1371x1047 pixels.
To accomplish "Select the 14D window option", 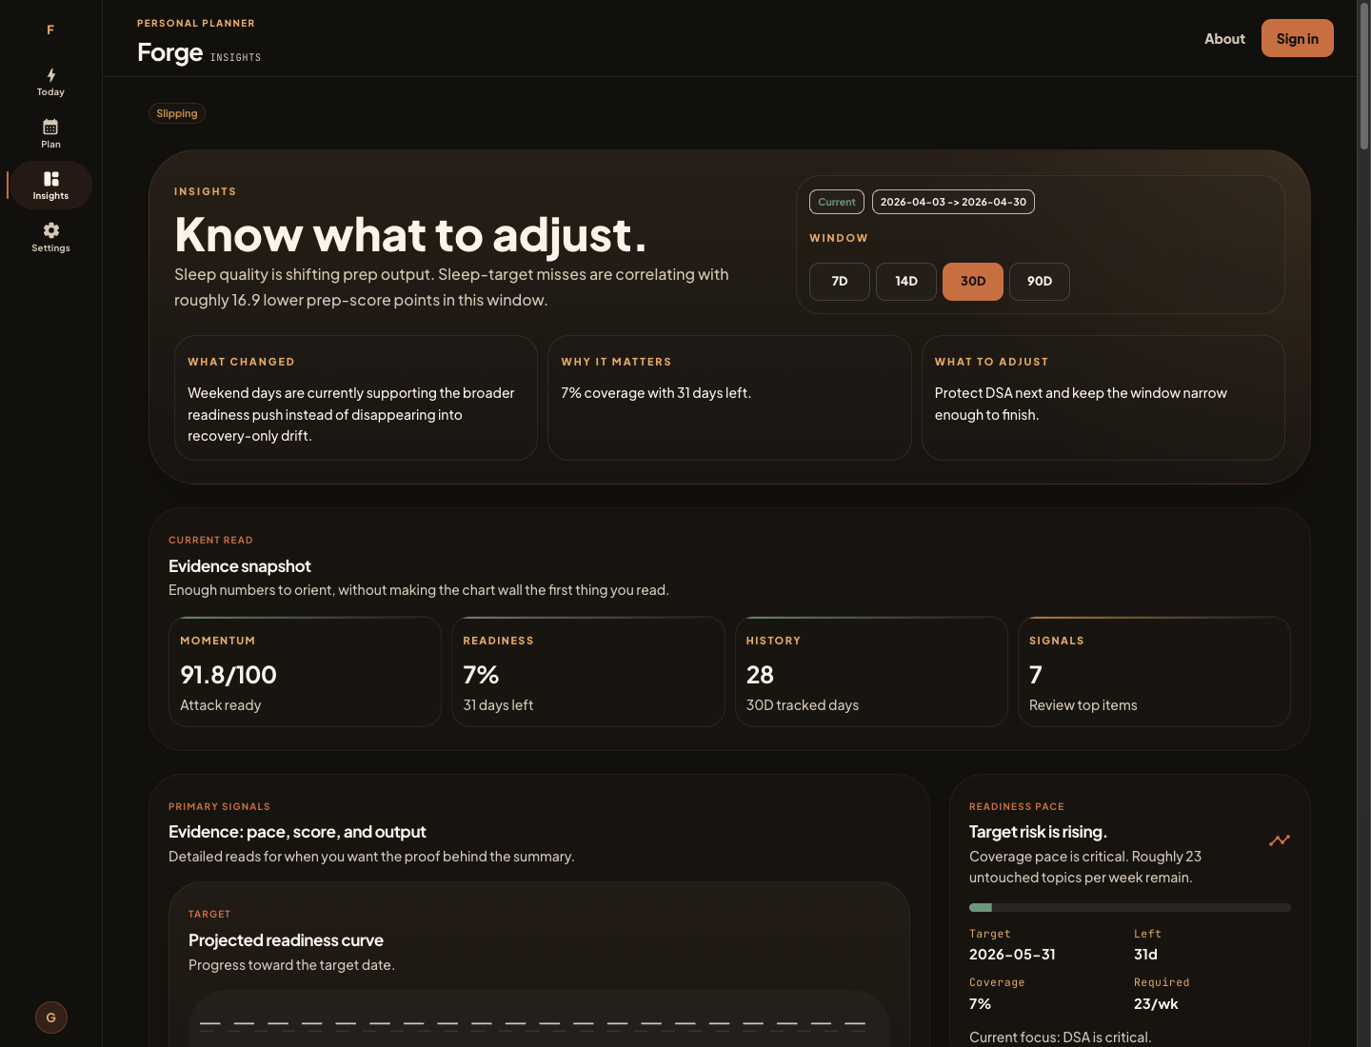I will [x=906, y=282].
